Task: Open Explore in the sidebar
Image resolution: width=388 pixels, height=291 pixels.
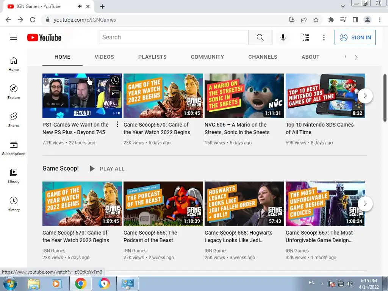Action: click(x=14, y=92)
